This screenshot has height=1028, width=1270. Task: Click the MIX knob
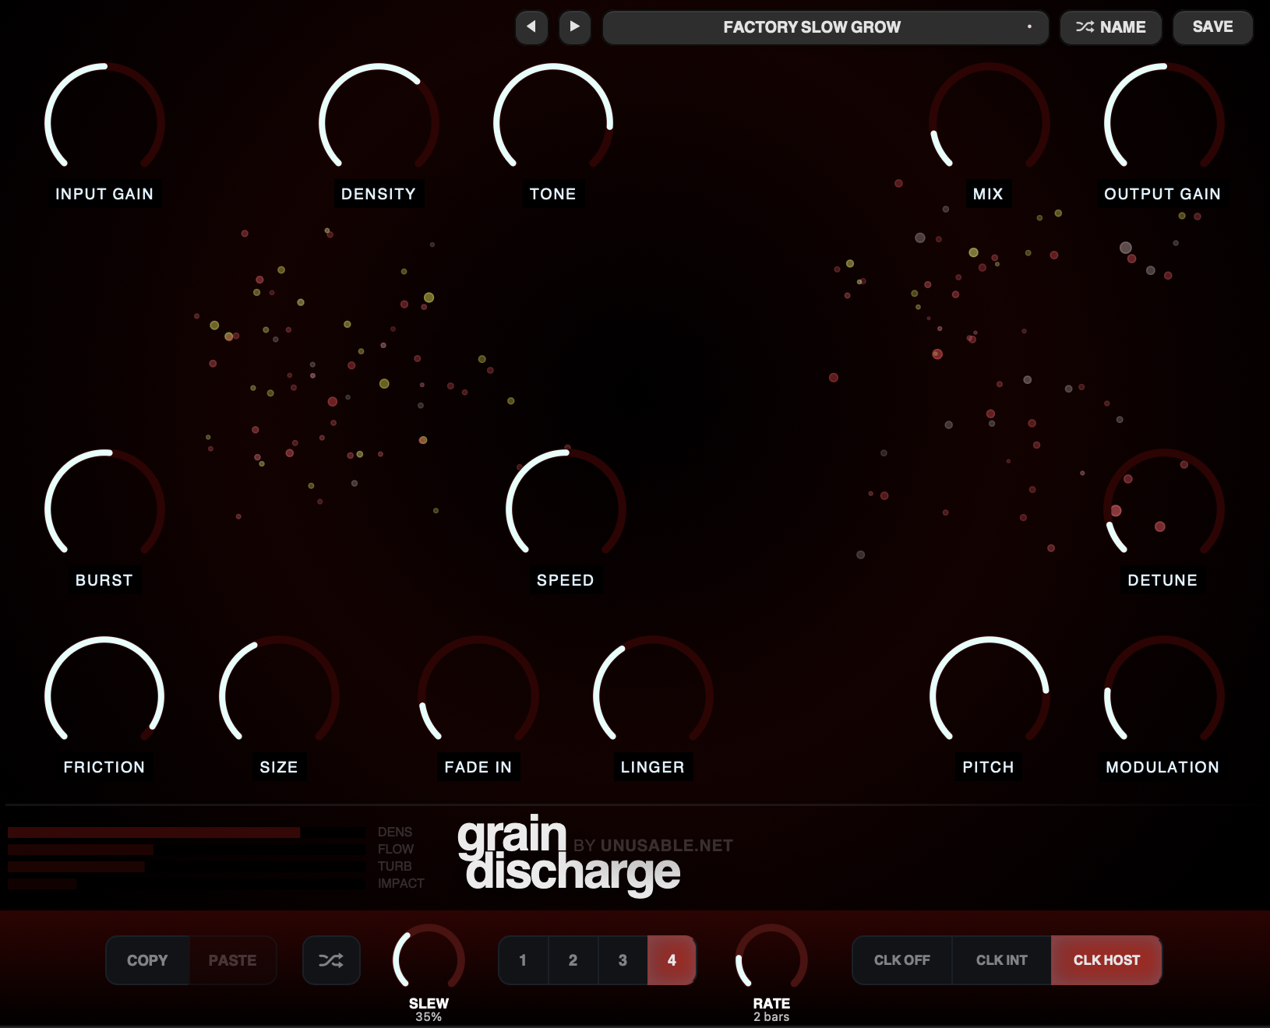990,123
